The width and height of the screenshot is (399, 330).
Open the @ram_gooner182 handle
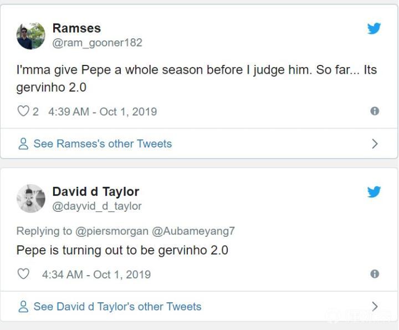click(97, 43)
